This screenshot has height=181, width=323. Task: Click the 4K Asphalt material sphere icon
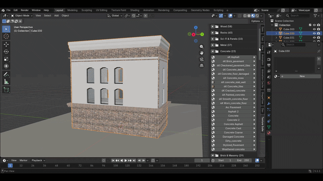coord(213,57)
